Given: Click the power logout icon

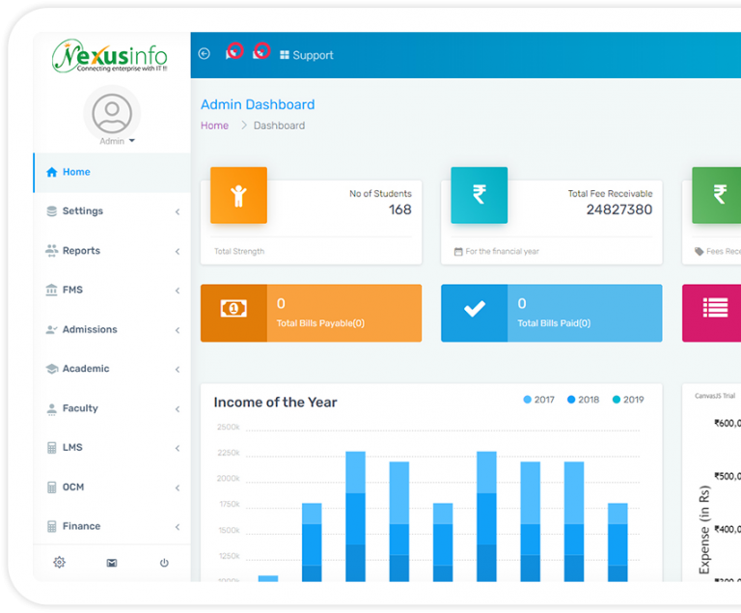Looking at the screenshot, I should click(x=164, y=563).
